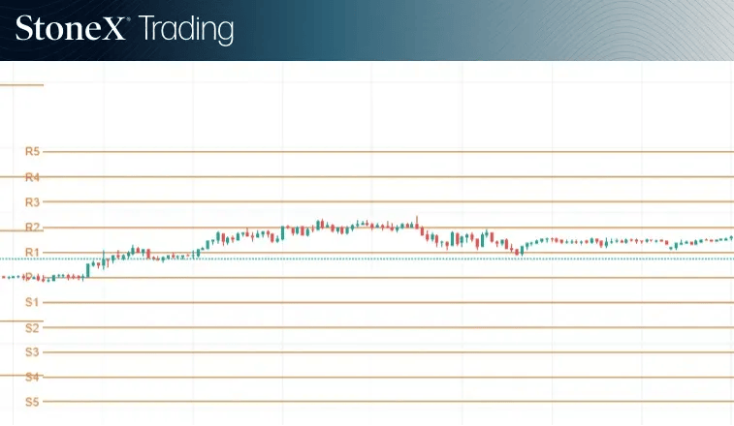Select the R5 pivot level label

pyautogui.click(x=32, y=151)
